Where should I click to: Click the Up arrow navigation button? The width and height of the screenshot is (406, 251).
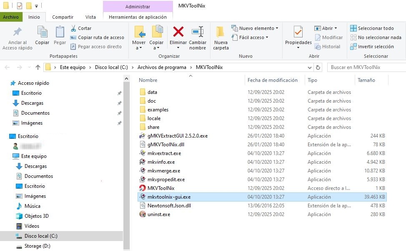tap(38, 67)
